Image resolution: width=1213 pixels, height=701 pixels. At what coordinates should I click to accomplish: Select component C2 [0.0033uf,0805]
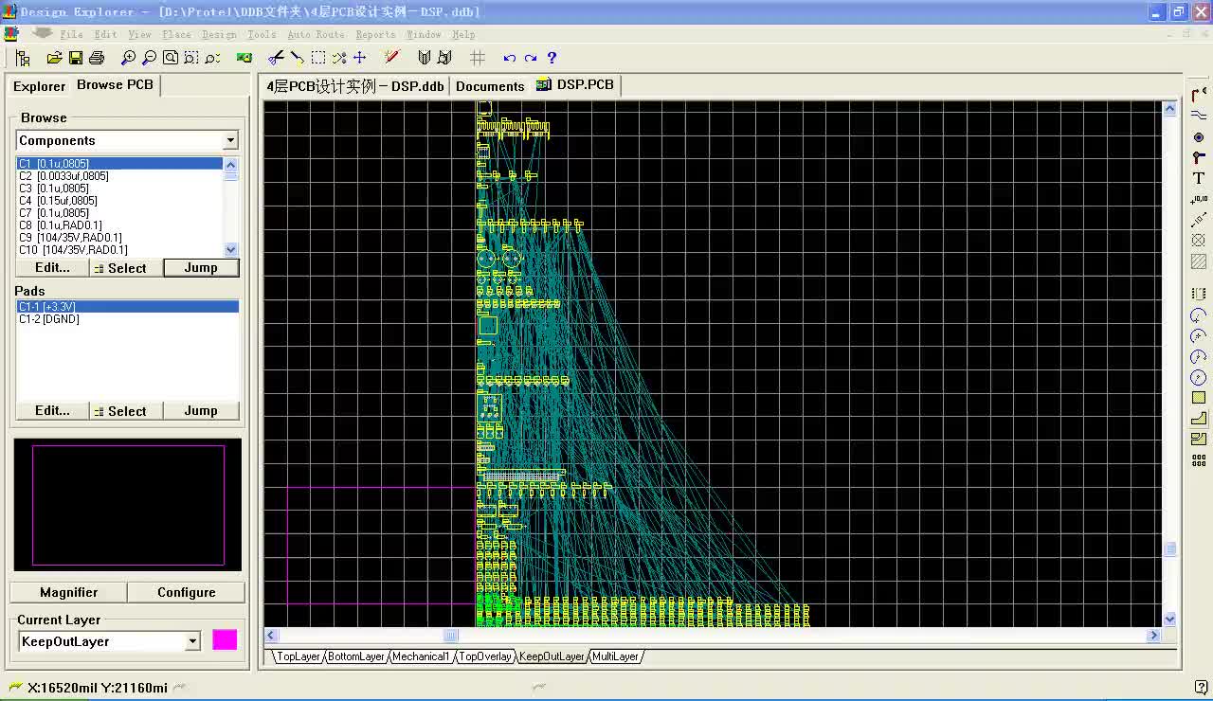pos(119,176)
